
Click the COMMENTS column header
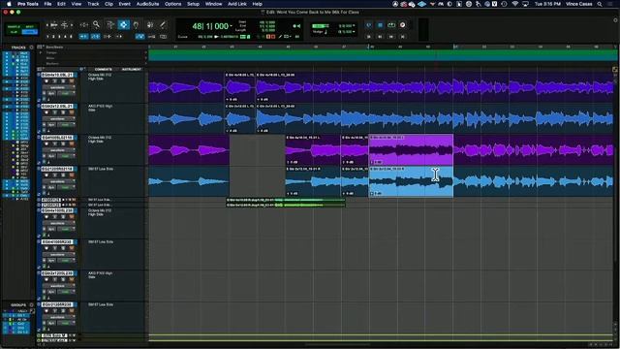tap(103, 69)
